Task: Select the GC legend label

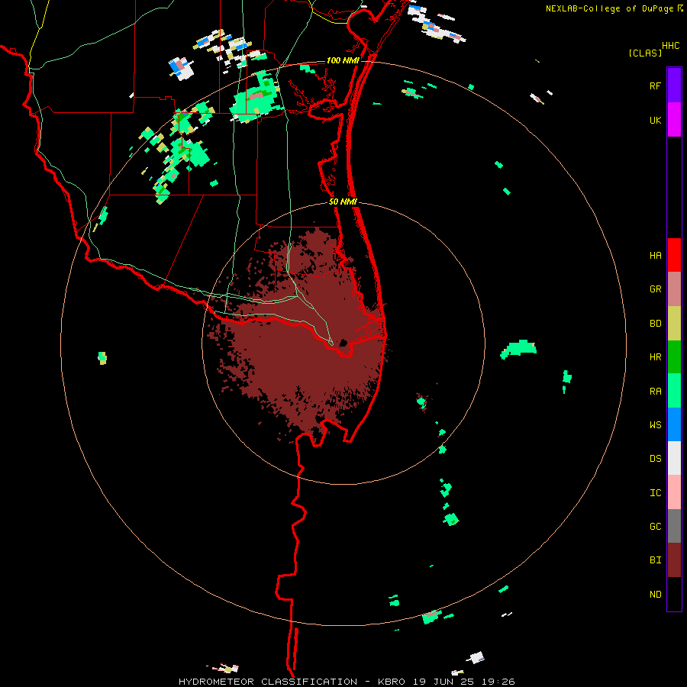Action: pyautogui.click(x=655, y=527)
